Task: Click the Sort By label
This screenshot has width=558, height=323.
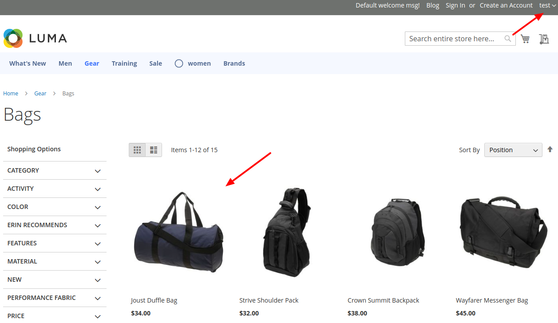Action: point(469,150)
